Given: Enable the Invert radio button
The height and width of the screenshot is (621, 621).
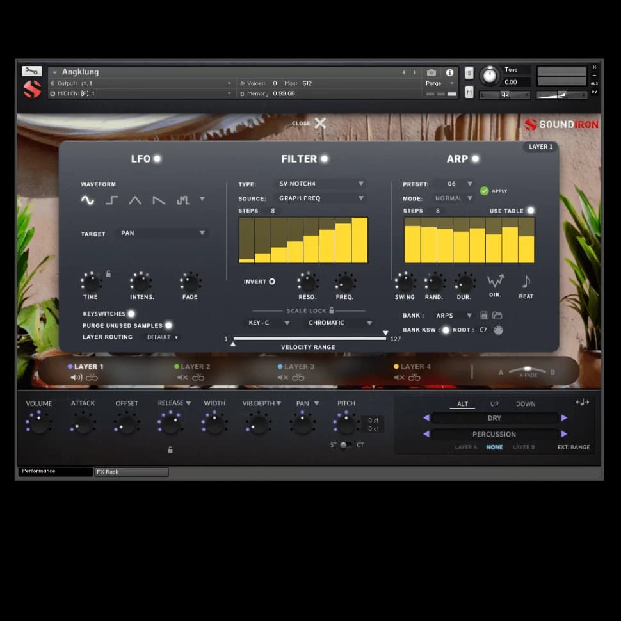Looking at the screenshot, I should (x=271, y=282).
